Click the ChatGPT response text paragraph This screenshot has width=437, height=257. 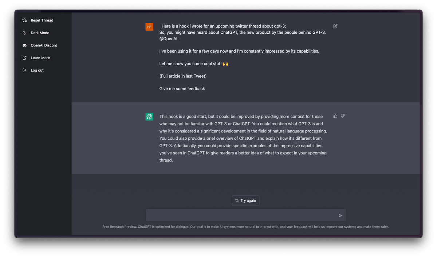click(x=243, y=138)
